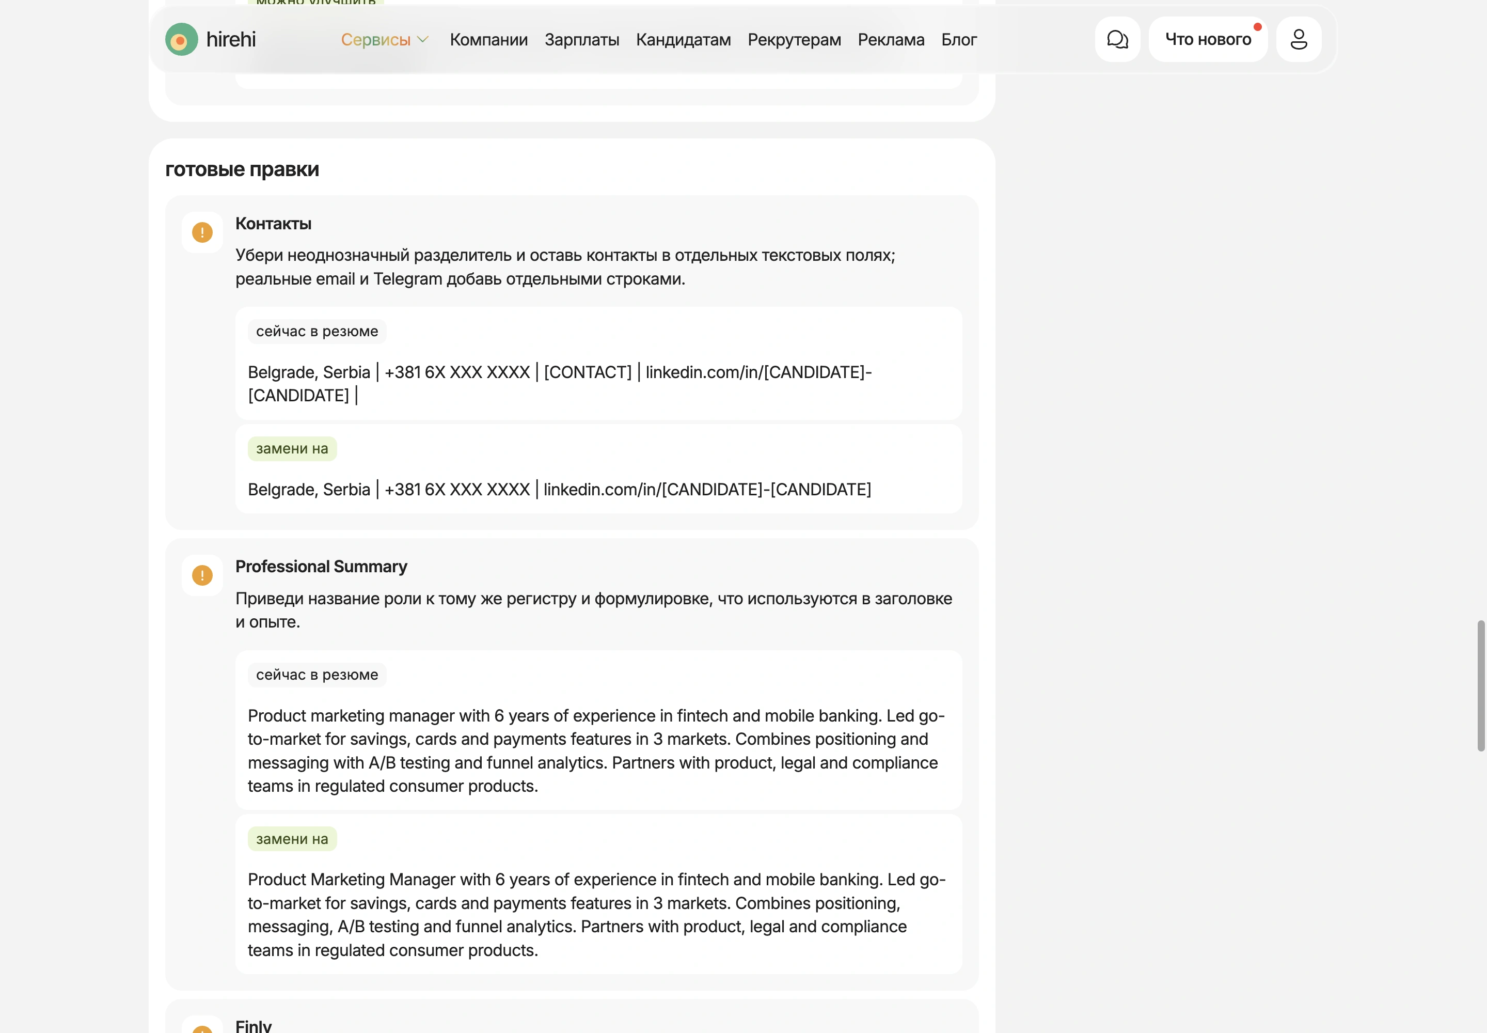The height and width of the screenshot is (1033, 1487).
Task: Click the hirehi brand name
Action: coord(231,39)
